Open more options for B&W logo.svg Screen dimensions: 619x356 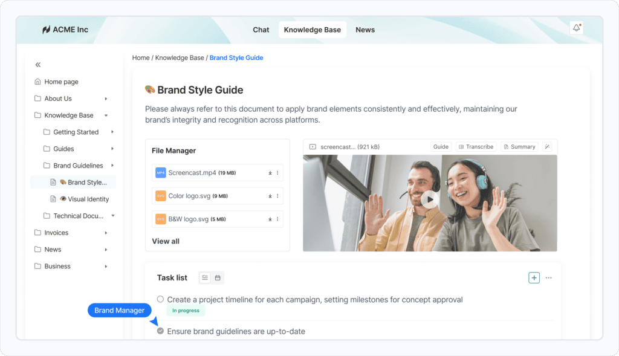click(x=277, y=219)
